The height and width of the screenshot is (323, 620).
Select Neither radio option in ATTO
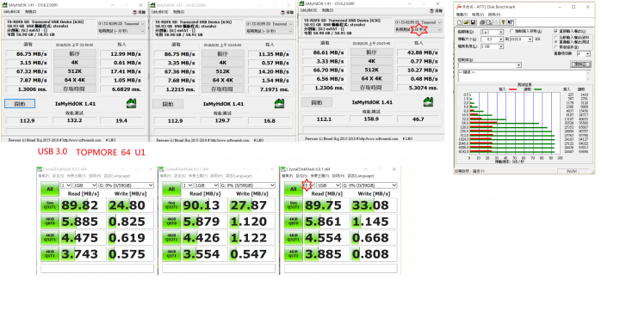pyautogui.click(x=556, y=47)
